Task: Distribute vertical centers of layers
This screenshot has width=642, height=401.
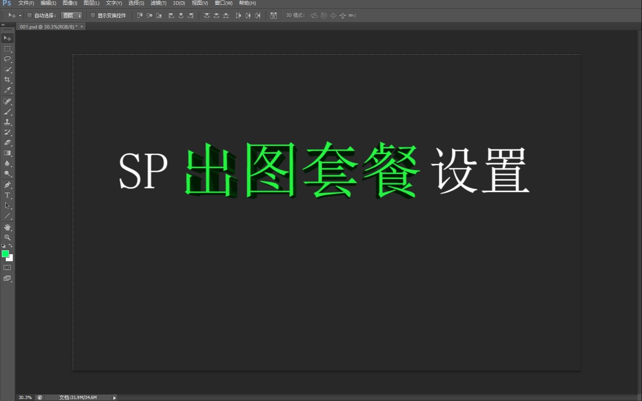Action: coord(216,15)
